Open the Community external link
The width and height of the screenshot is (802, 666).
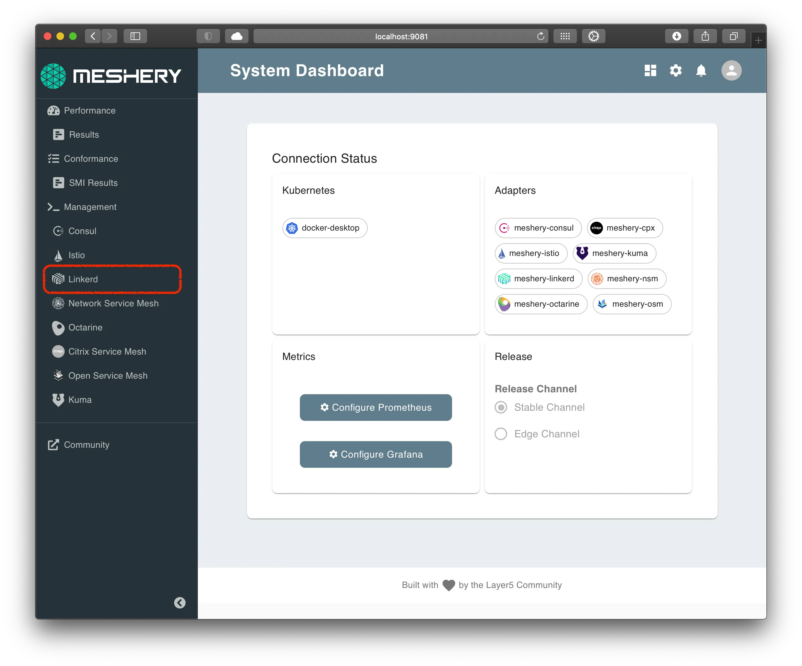(86, 445)
